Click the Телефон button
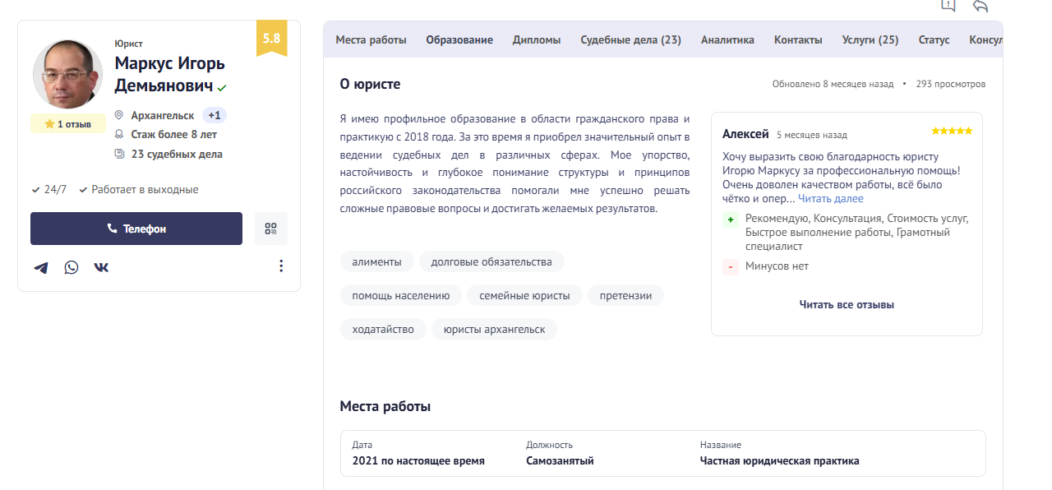Screen dimensions: 1052x490 click(136, 229)
